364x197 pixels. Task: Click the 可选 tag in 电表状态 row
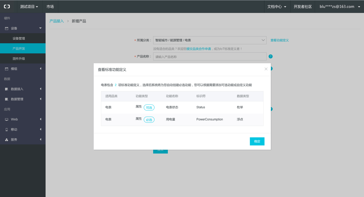click(149, 108)
